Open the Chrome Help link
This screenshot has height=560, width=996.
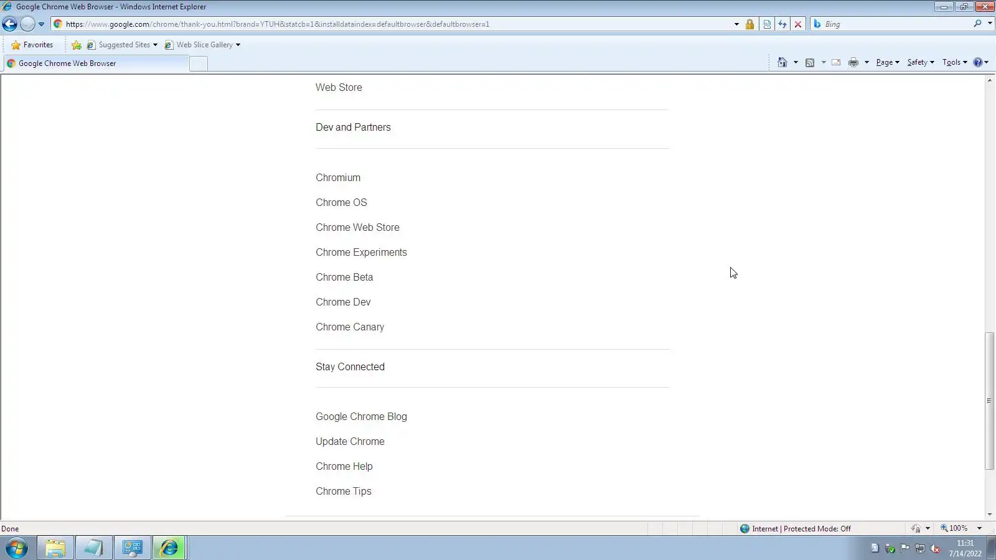pyautogui.click(x=344, y=467)
